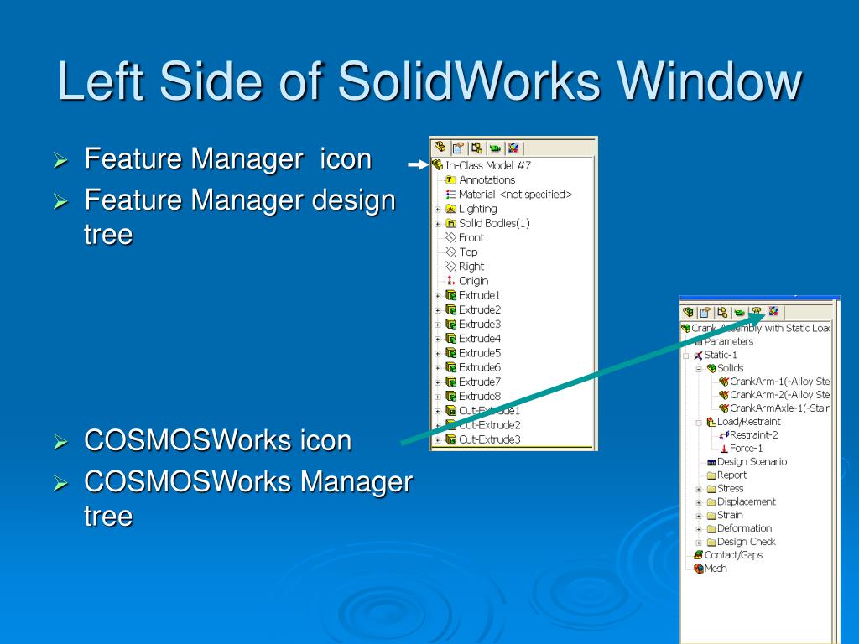Select 'Parameters' in the COSMOSWorks tree
Viewport: 859px width, 644px height.
point(729,341)
